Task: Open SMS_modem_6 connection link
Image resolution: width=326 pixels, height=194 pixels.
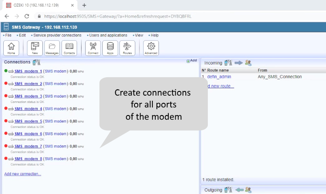Action: 28,134
